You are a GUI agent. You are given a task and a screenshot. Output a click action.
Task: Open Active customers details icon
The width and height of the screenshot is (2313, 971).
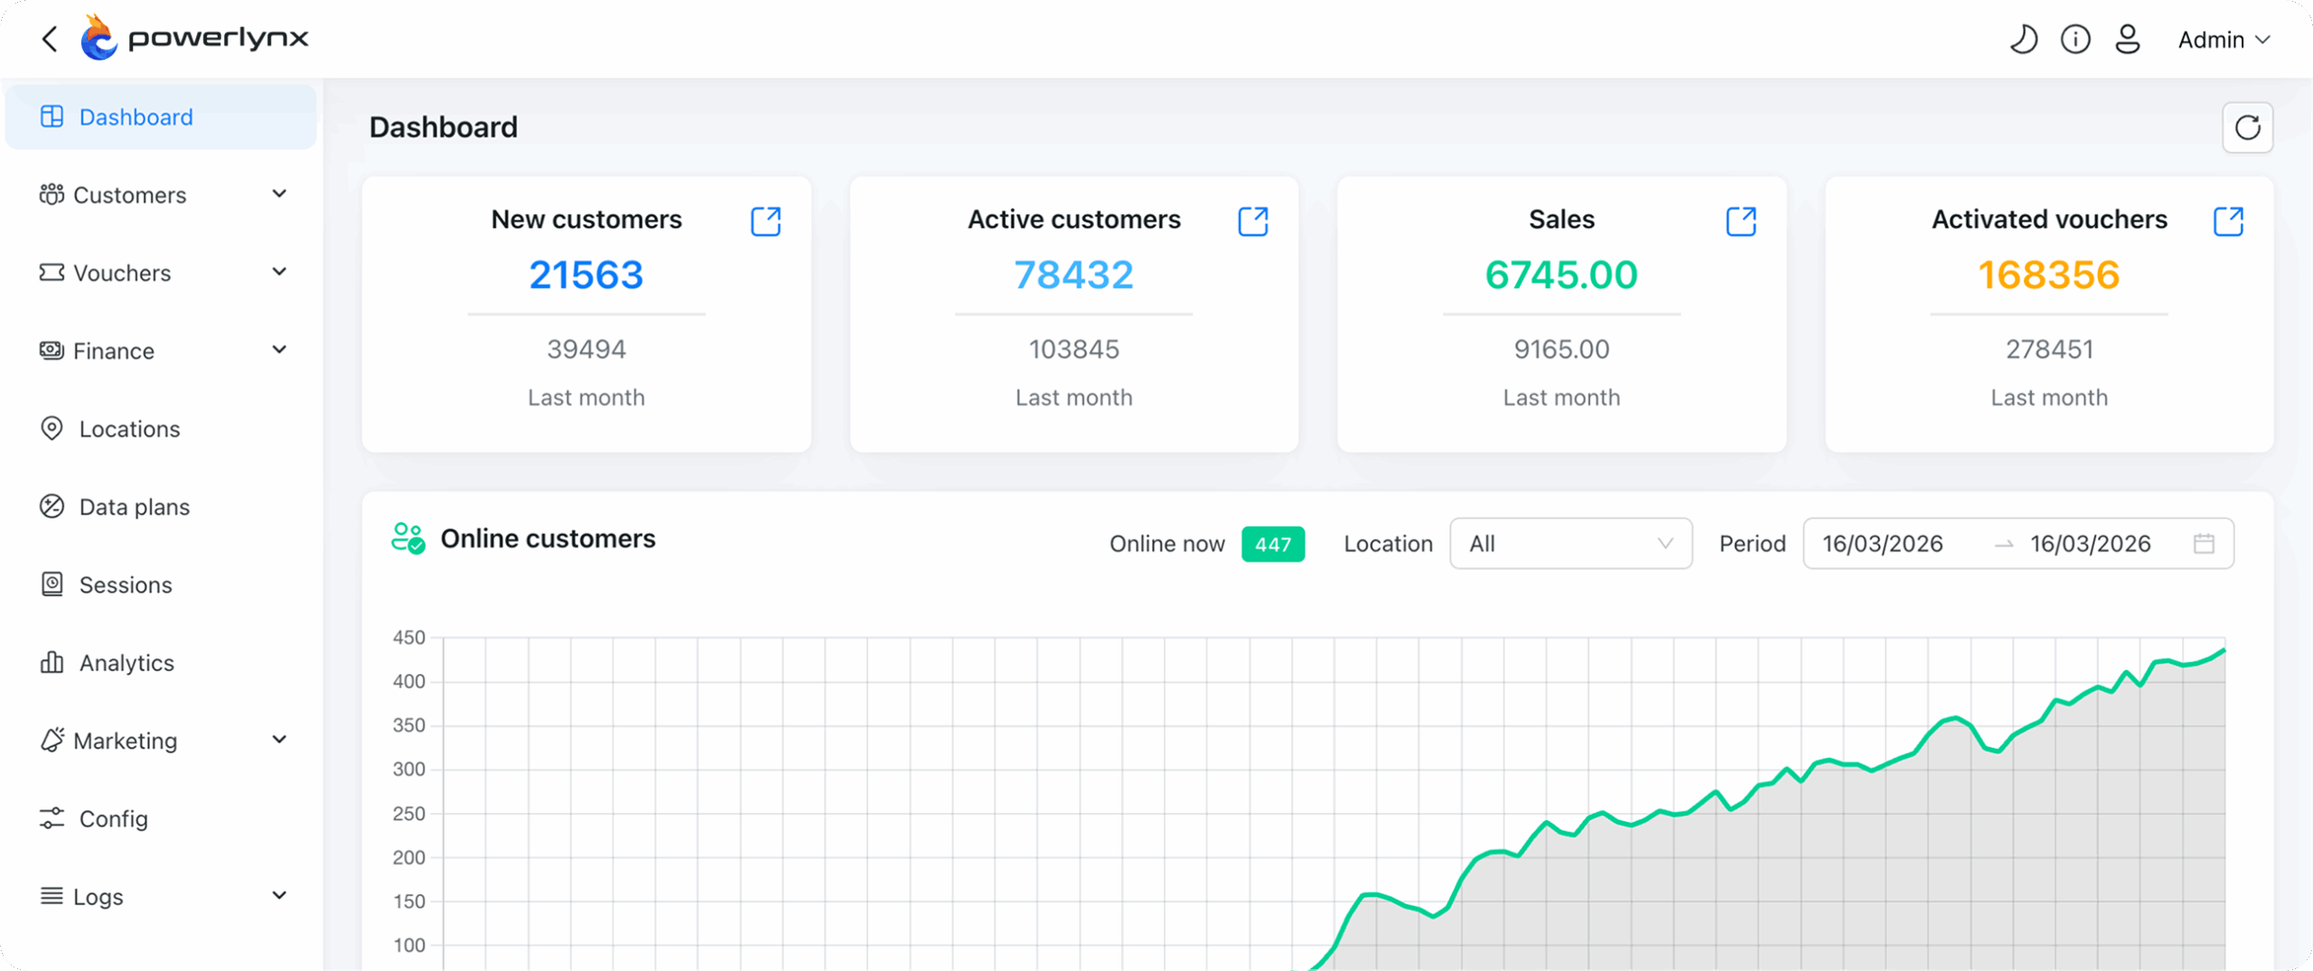(1252, 221)
